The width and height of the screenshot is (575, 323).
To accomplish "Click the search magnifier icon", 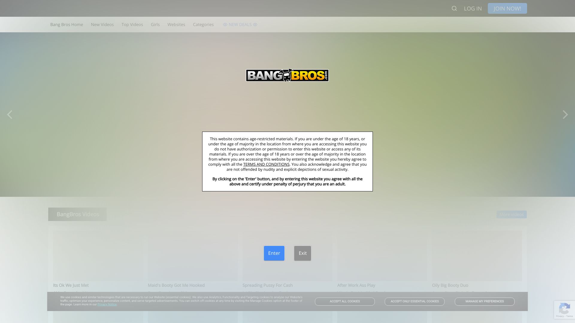I will point(454,8).
